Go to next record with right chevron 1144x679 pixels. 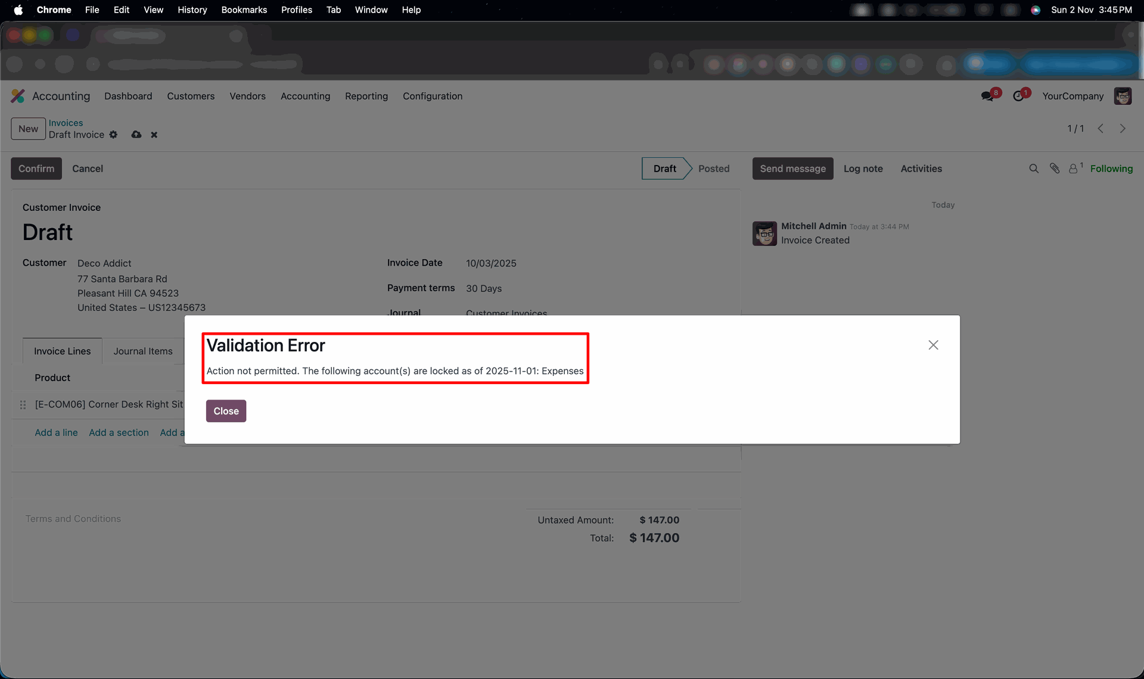pos(1123,129)
